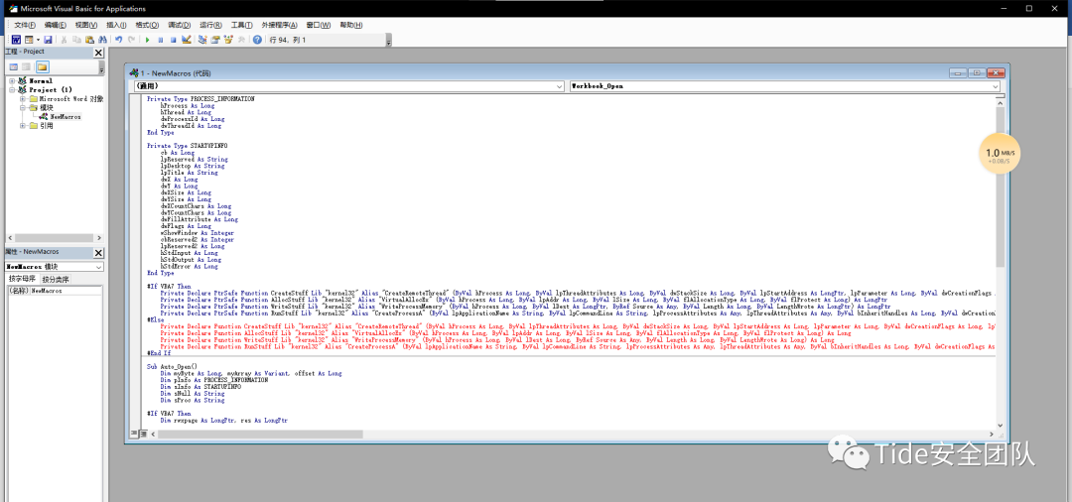Click the Toolbox icon in the toolbar

(241, 40)
